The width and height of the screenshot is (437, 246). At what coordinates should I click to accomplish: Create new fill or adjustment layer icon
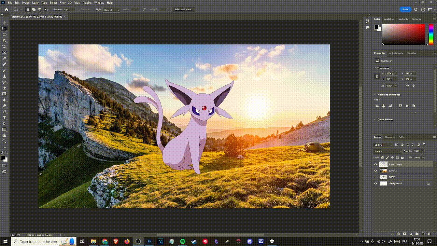click(x=411, y=234)
